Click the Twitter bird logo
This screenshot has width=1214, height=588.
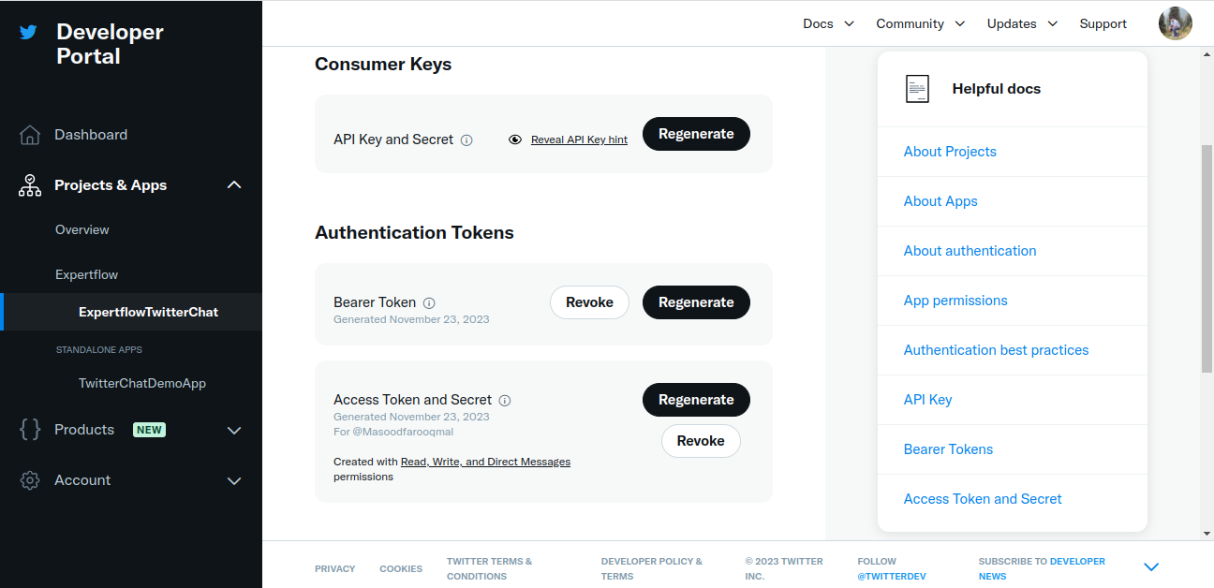(x=28, y=33)
